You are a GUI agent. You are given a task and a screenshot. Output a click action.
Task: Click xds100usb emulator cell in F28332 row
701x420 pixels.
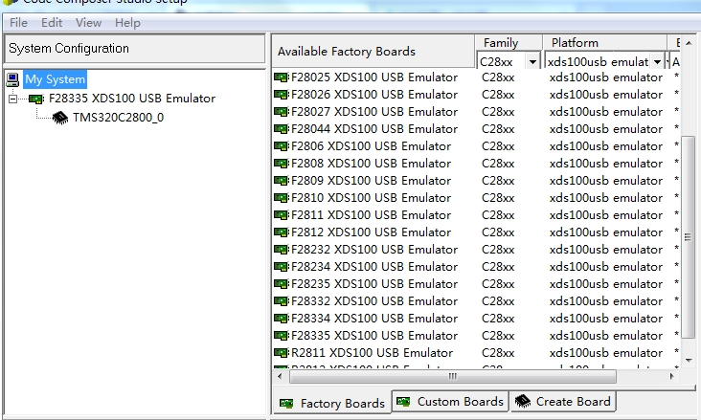click(606, 301)
